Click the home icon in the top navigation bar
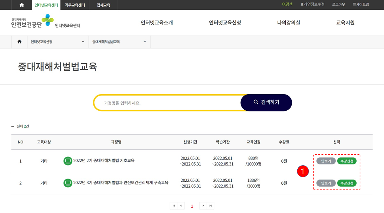 pyautogui.click(x=22, y=5)
